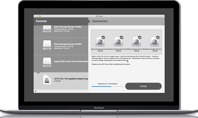The height and width of the screenshot is (118, 198).
Task: Click the 4.03 GB file size text
Action: pyautogui.click(x=57, y=81)
